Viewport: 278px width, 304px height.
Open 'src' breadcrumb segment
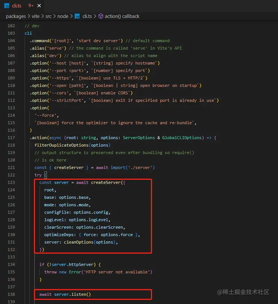(x=48, y=16)
